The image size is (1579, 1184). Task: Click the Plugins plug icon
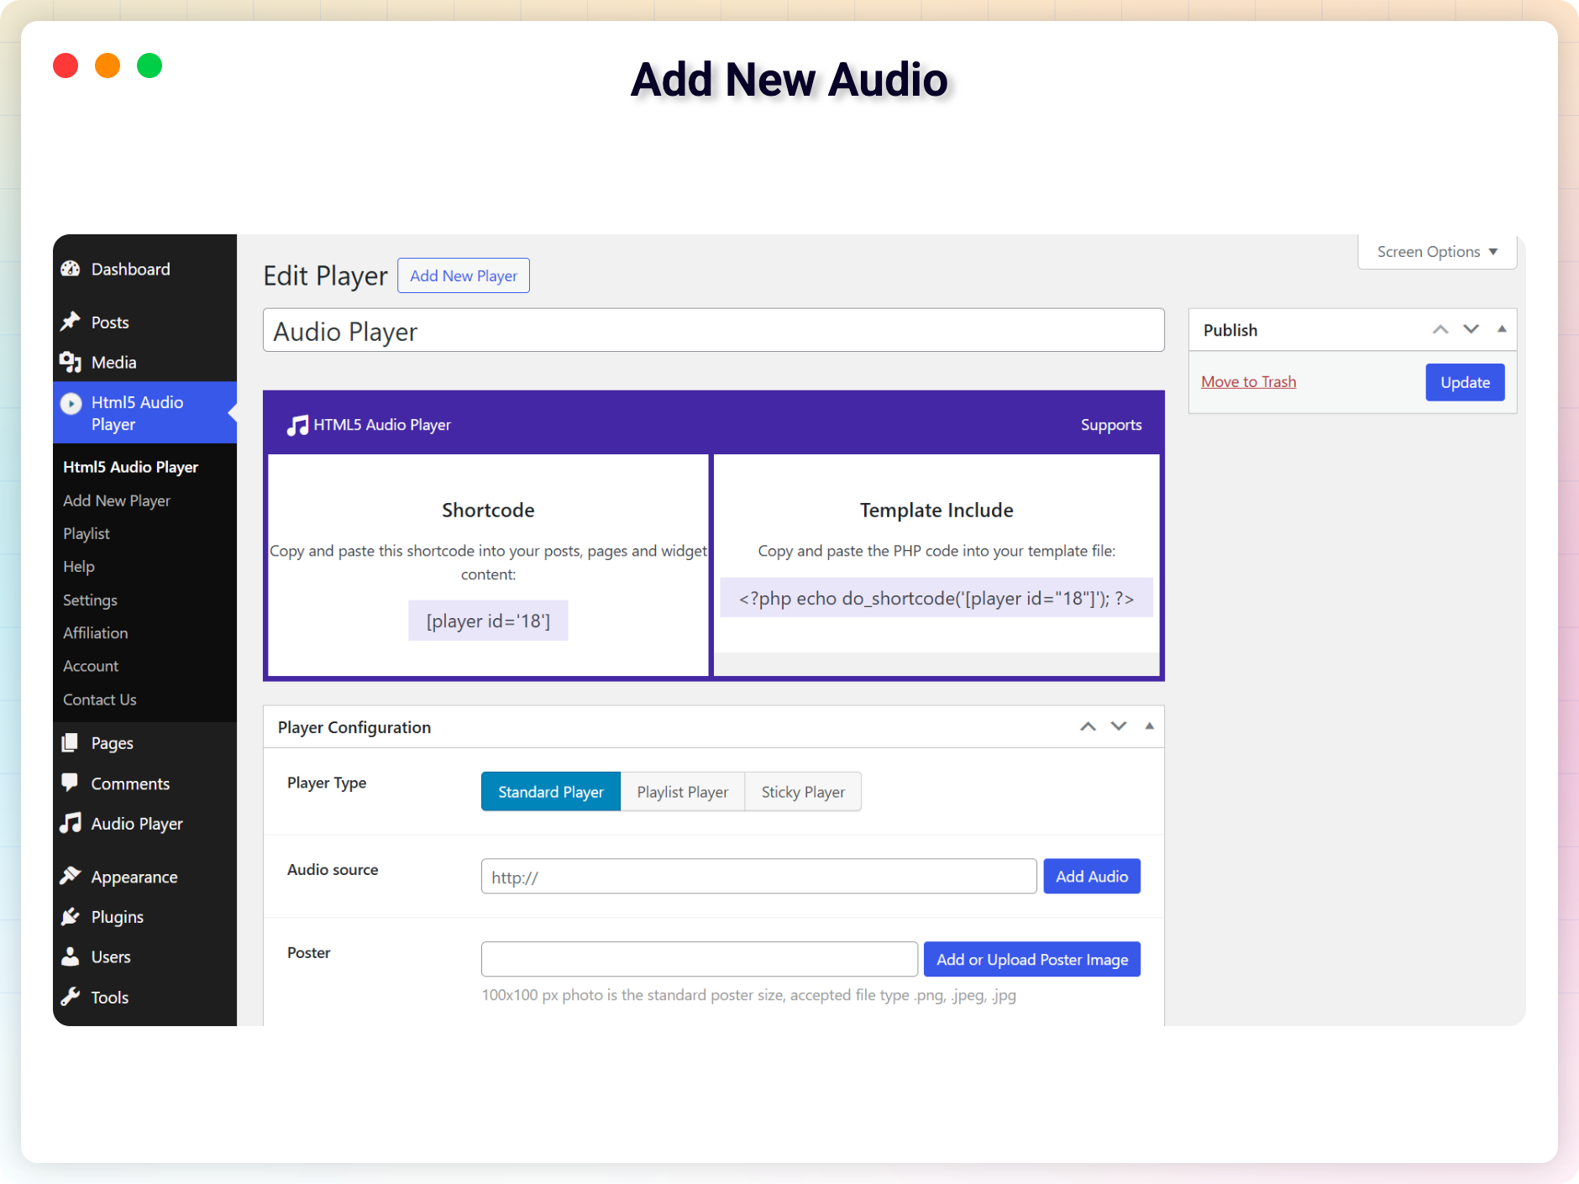tap(71, 917)
